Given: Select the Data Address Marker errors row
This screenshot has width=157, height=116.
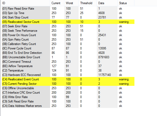Looking at the screenshot, I should tap(22, 106).
